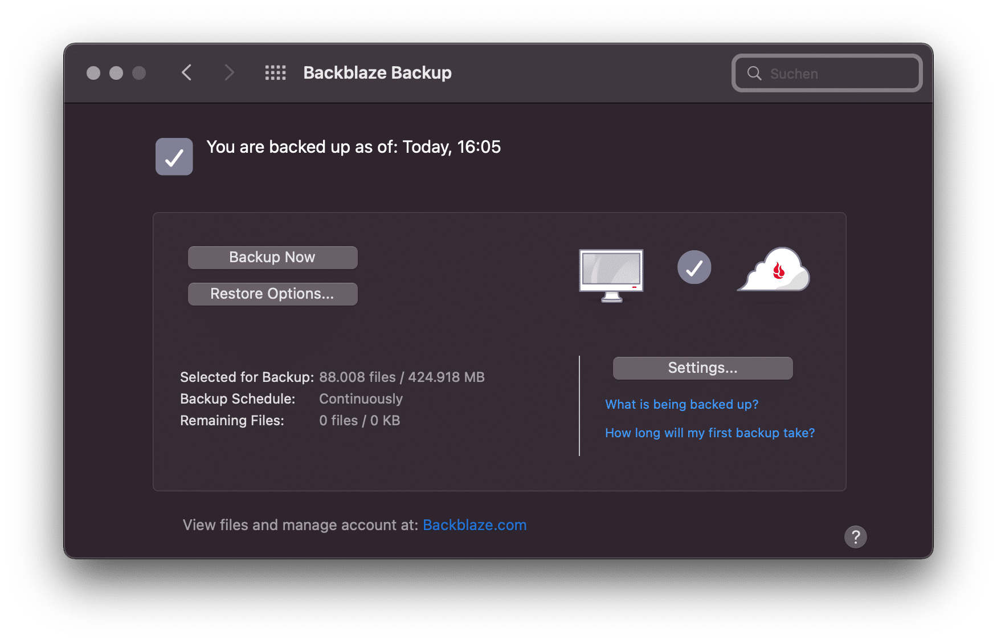Click the 'Remaining Files:' label

232,420
